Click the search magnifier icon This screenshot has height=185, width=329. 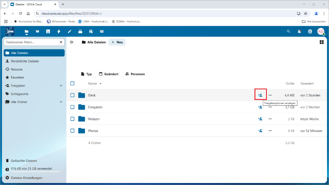(288, 32)
